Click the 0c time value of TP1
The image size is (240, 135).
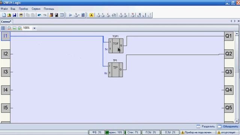(x=106, y=73)
